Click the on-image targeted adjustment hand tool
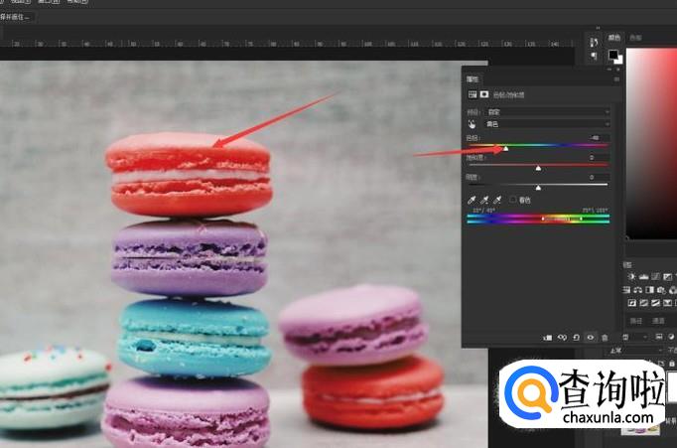677x448 pixels. point(472,124)
